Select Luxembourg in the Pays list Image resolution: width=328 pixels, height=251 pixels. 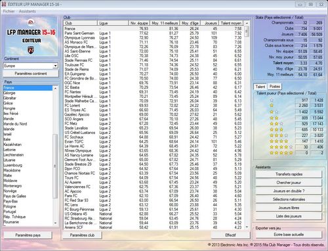point(28,165)
